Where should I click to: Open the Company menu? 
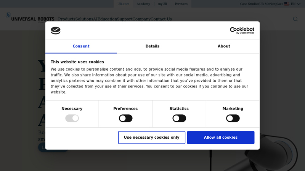tap(141, 19)
